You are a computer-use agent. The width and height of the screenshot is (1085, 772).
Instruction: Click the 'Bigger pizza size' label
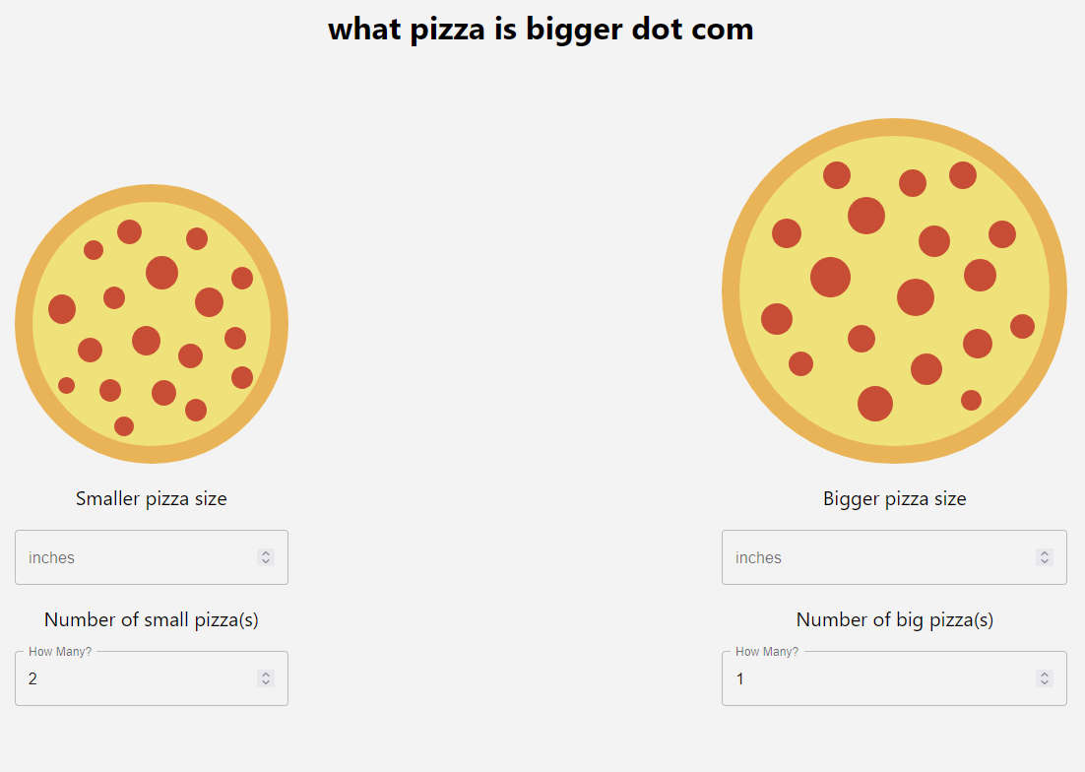click(895, 499)
